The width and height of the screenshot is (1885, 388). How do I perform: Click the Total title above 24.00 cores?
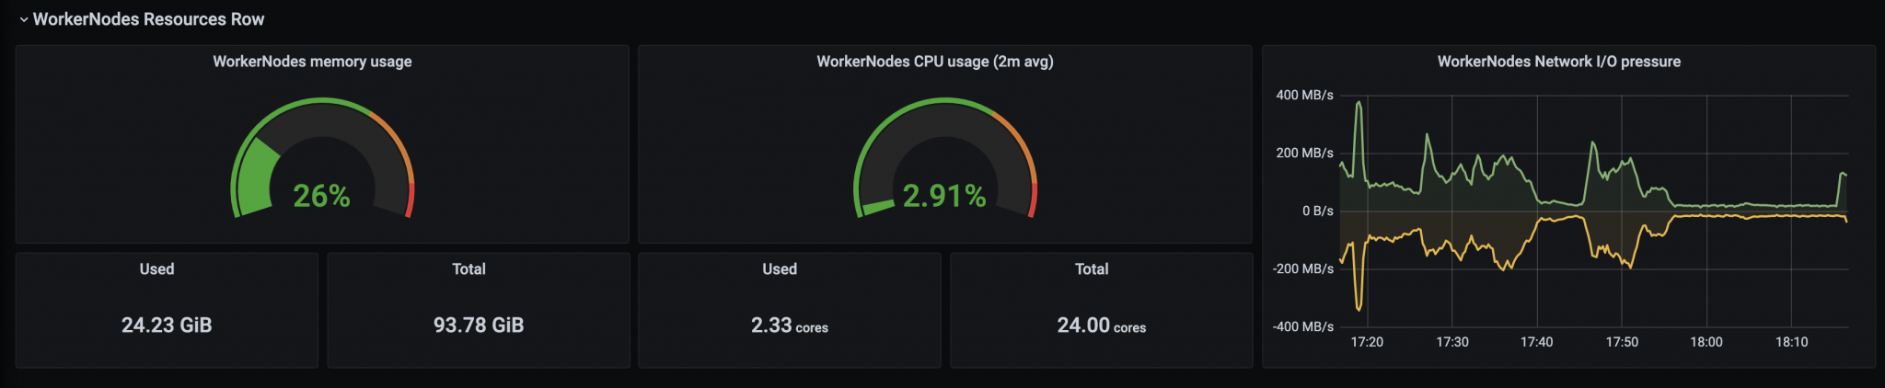[x=1092, y=269]
